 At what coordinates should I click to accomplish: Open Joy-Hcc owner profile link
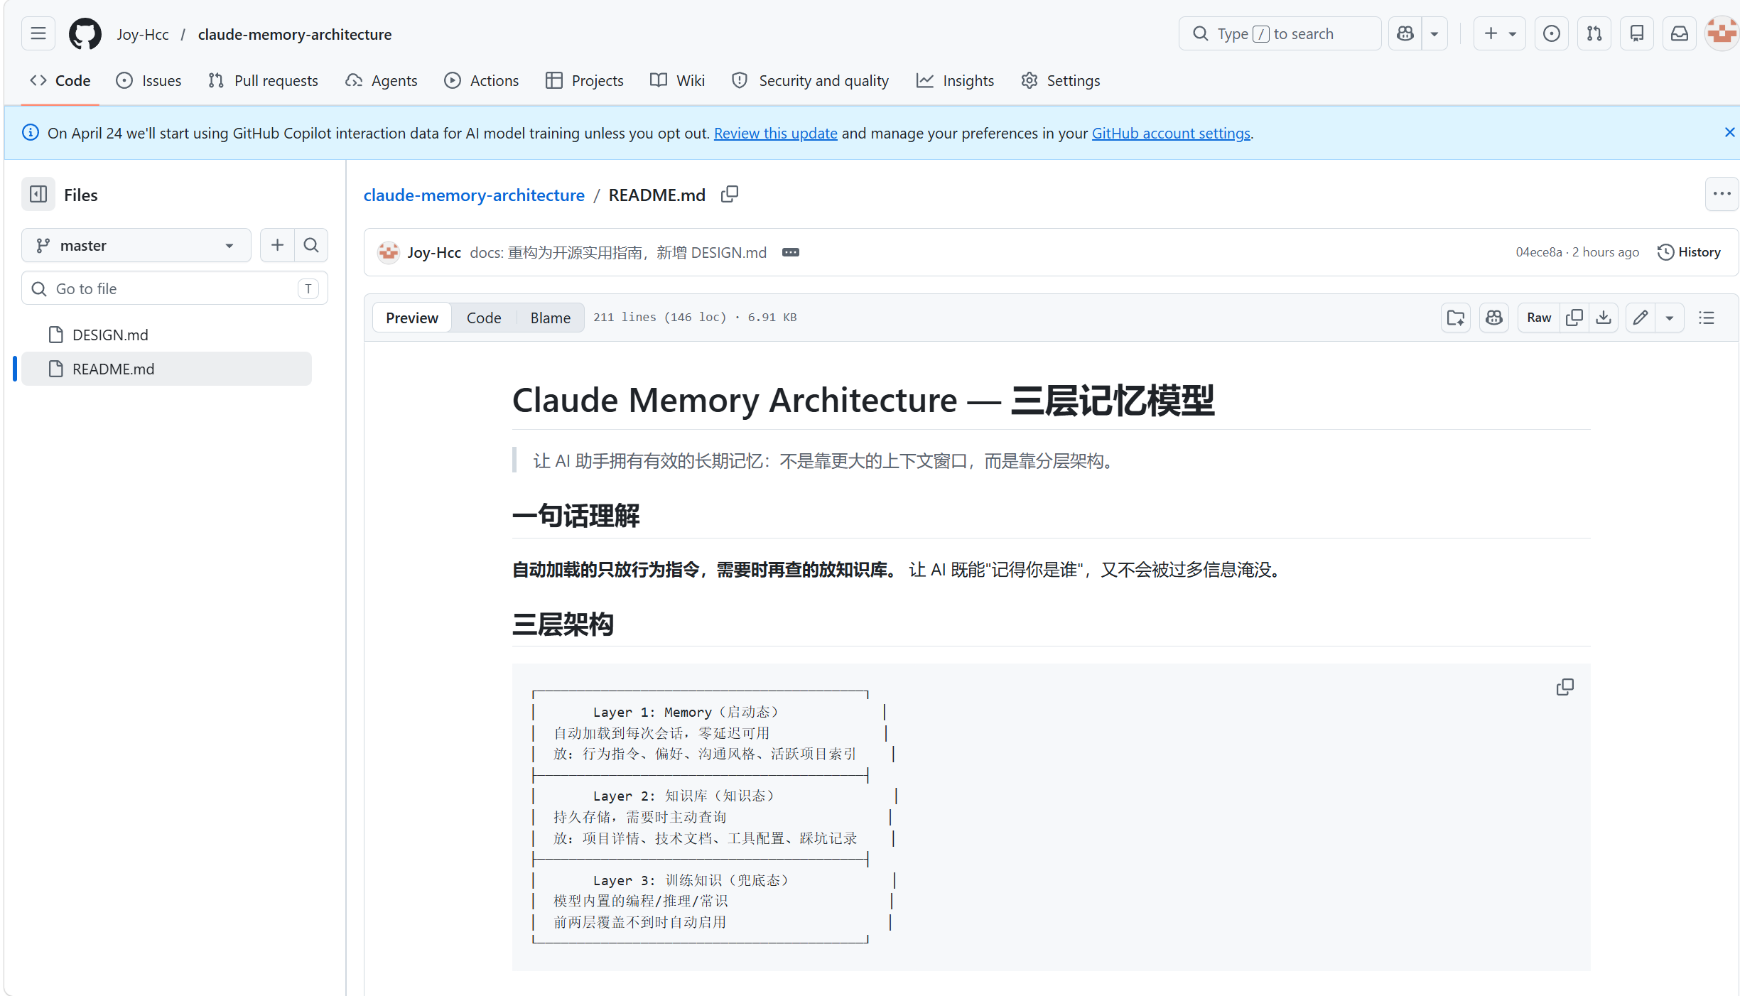click(x=143, y=34)
